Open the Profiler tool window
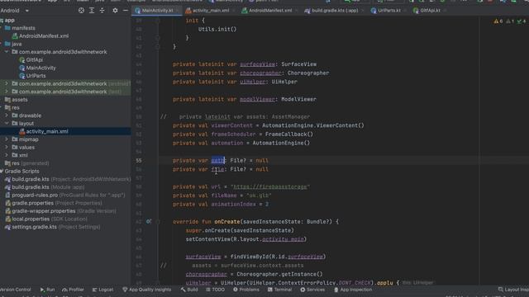This screenshot has height=297, width=529. (x=74, y=290)
